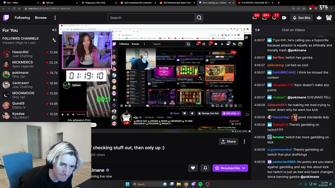Click the Share button
Image resolution: width=335 pixels, height=188 pixels.
228,142
